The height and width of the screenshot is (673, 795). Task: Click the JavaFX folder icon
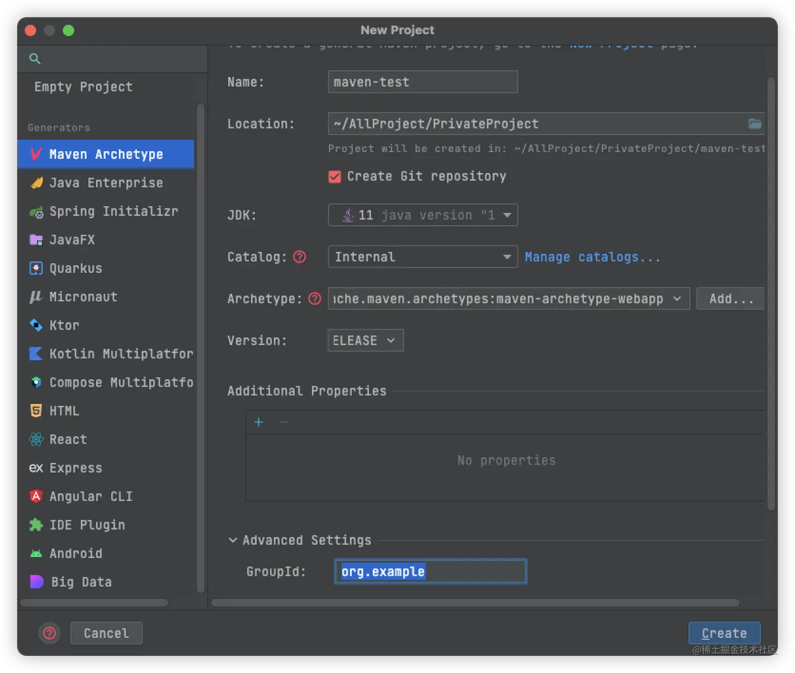36,240
